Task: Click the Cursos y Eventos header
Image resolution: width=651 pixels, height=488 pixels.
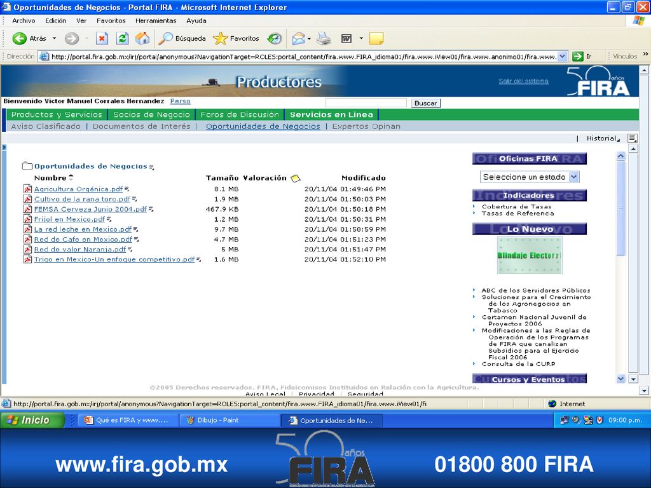Action: [x=530, y=379]
